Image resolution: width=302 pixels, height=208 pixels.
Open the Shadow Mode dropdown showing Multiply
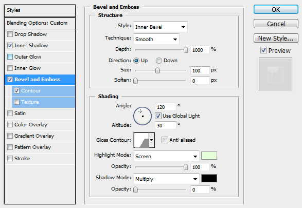(x=166, y=179)
